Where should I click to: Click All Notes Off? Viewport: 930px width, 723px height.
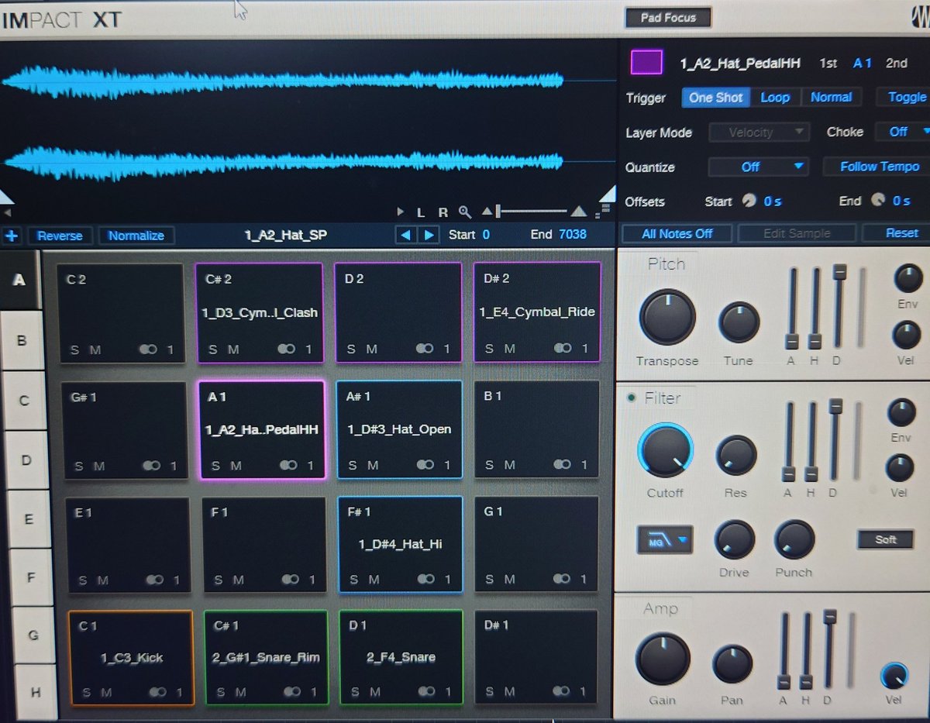(x=677, y=233)
